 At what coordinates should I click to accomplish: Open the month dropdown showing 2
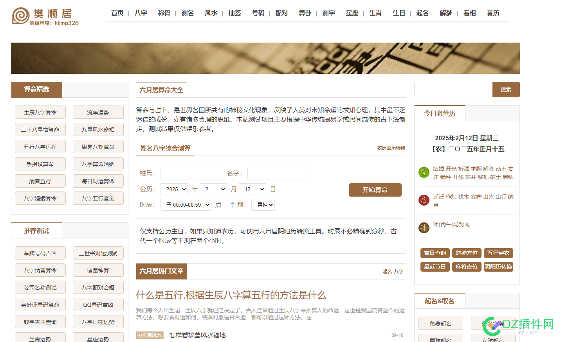213,189
